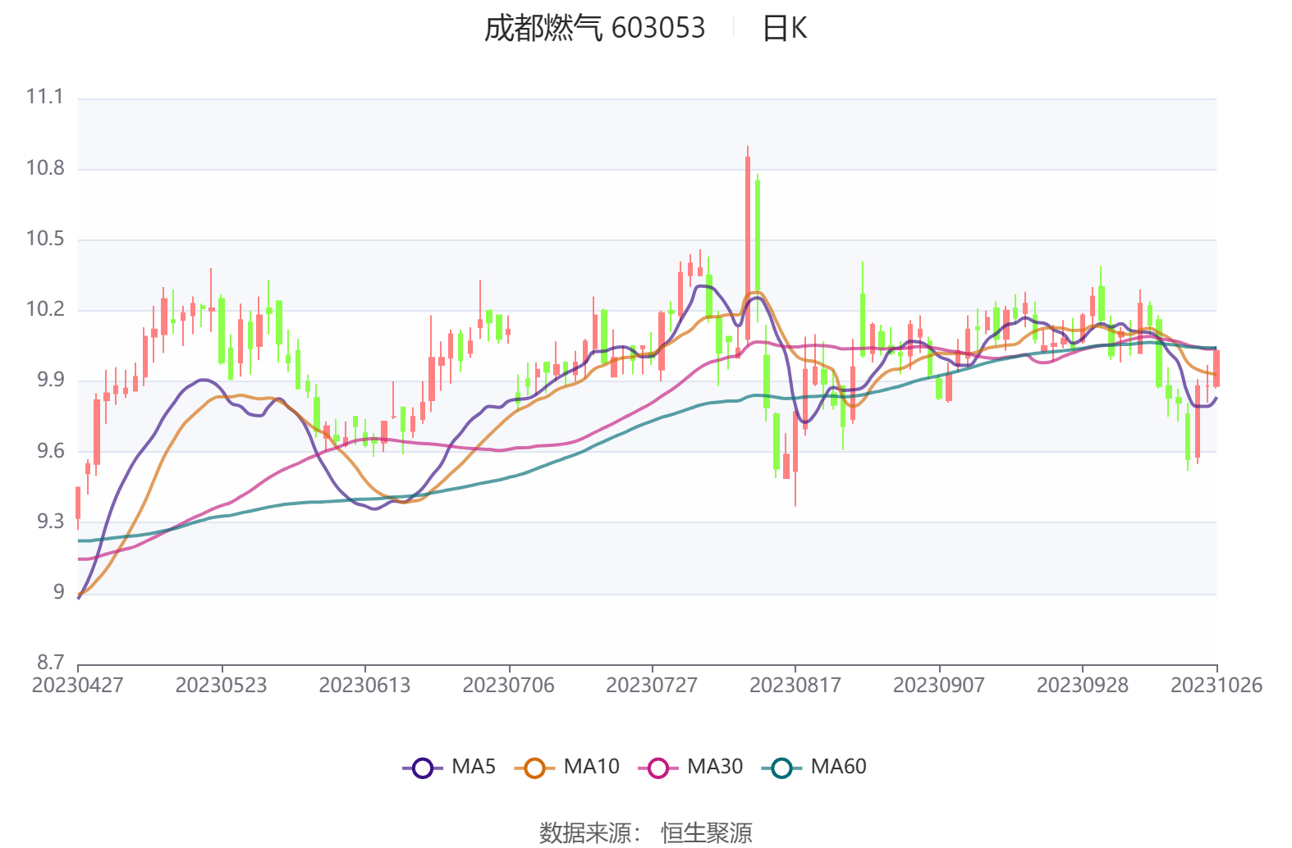Click y-axis value 9
The width and height of the screenshot is (1292, 848).
(x=58, y=593)
